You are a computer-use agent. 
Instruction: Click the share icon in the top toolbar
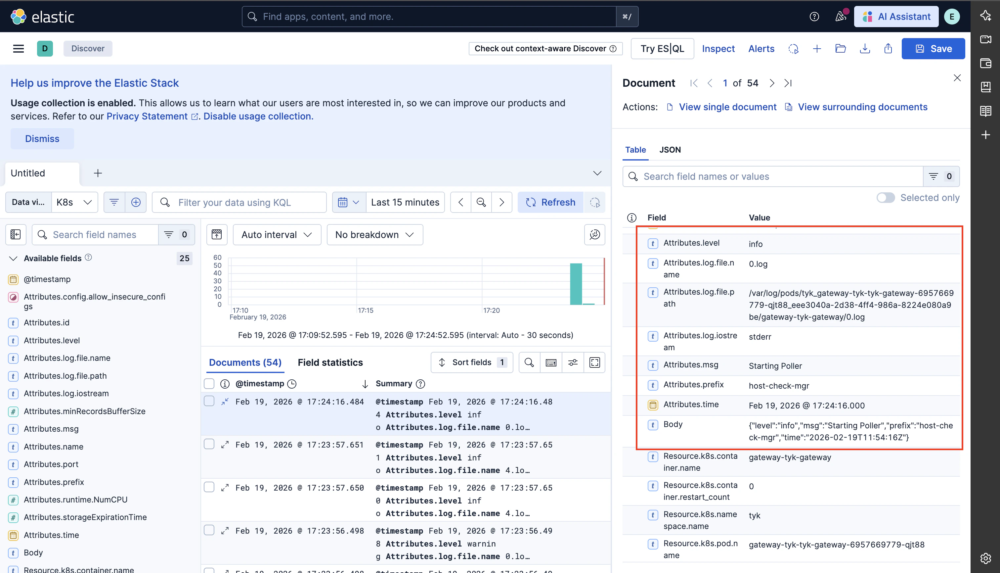[888, 48]
